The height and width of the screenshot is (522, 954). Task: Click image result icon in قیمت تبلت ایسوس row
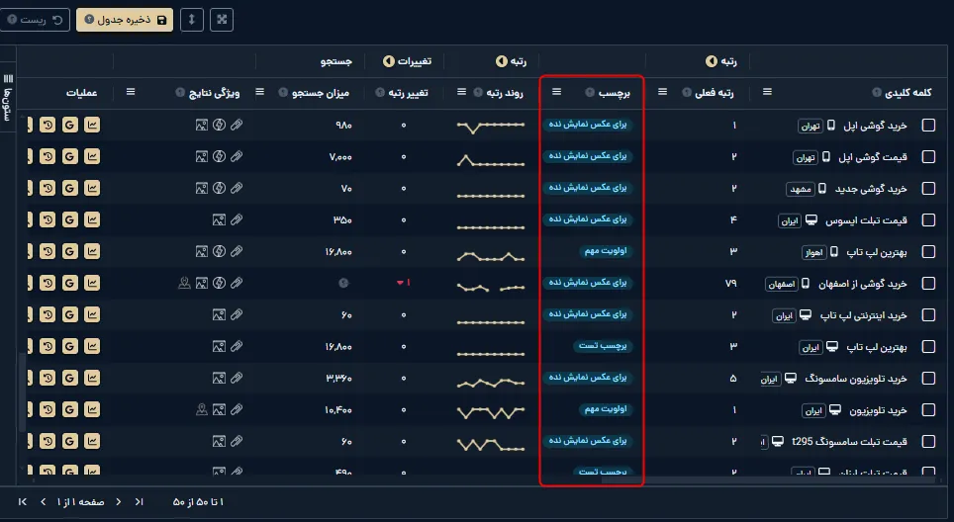pos(219,220)
